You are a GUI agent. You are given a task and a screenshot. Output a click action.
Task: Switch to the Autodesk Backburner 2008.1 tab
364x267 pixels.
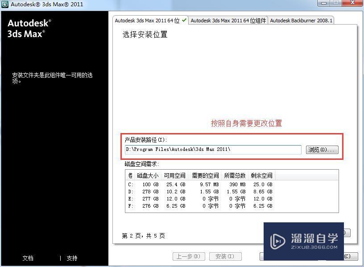(x=301, y=20)
